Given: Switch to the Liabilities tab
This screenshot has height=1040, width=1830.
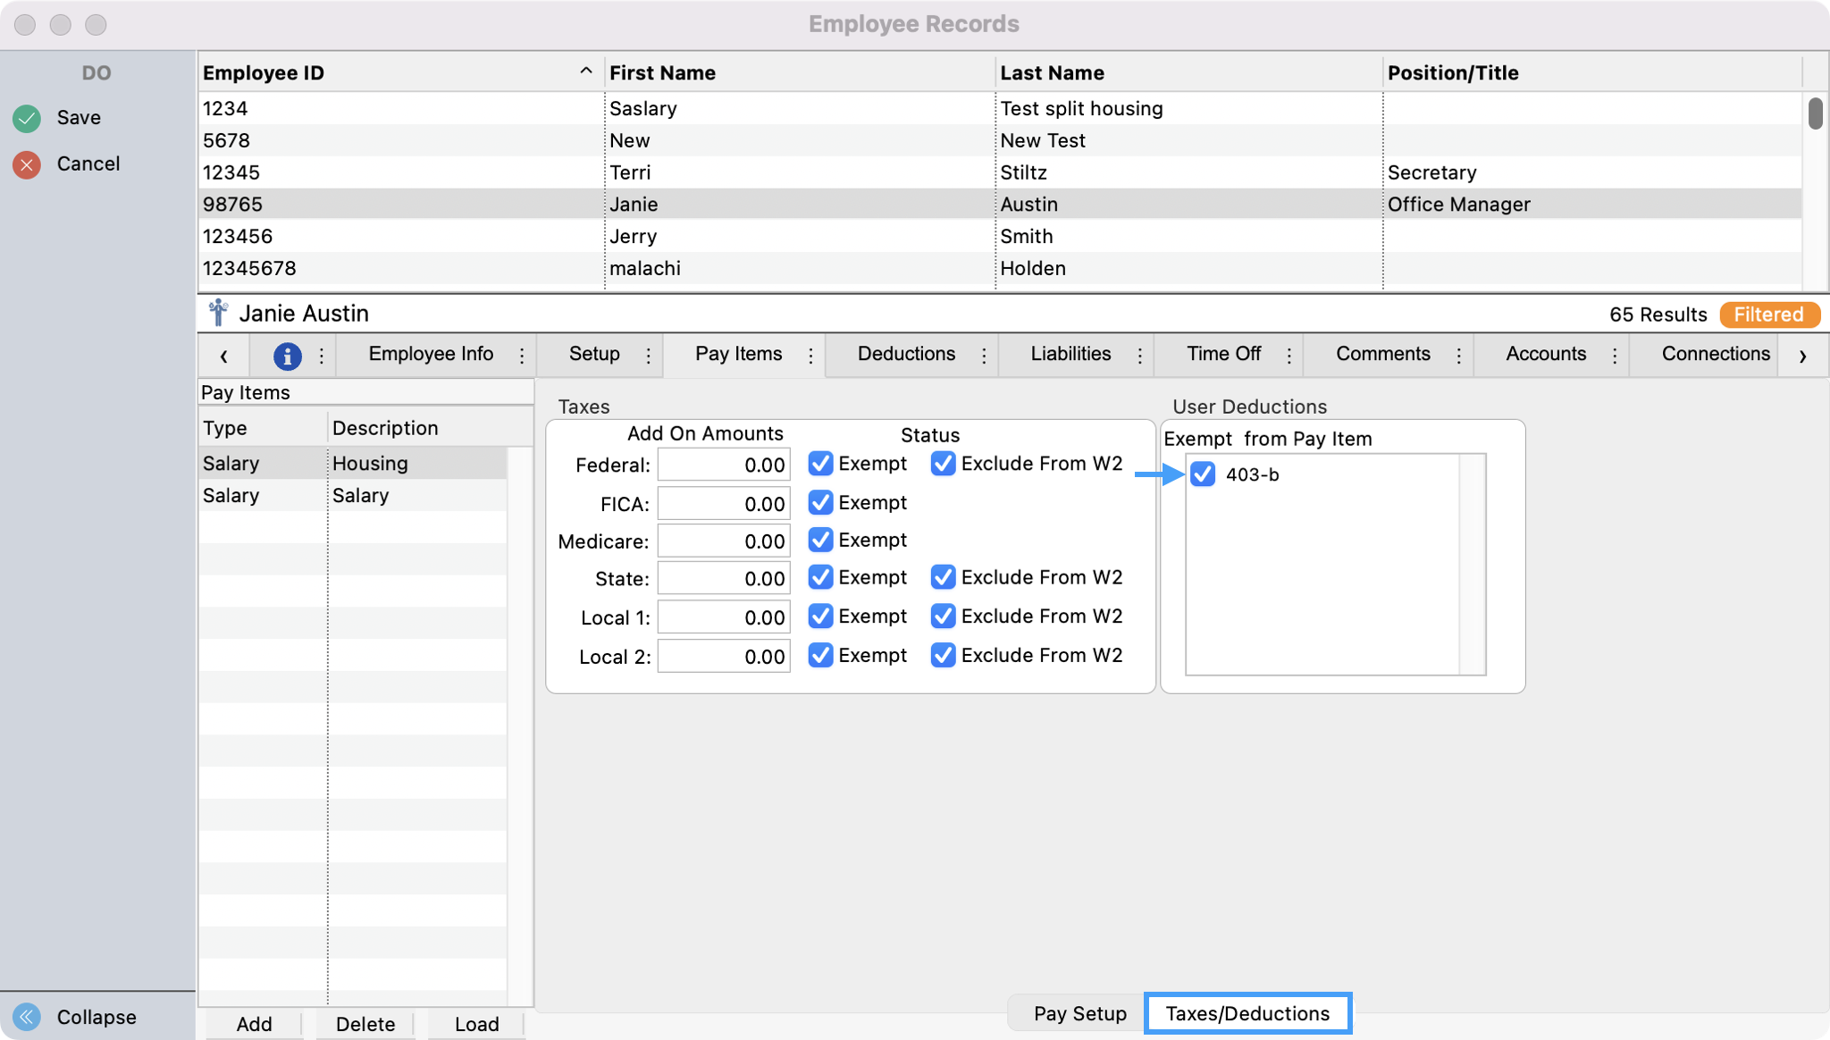Looking at the screenshot, I should 1070,354.
